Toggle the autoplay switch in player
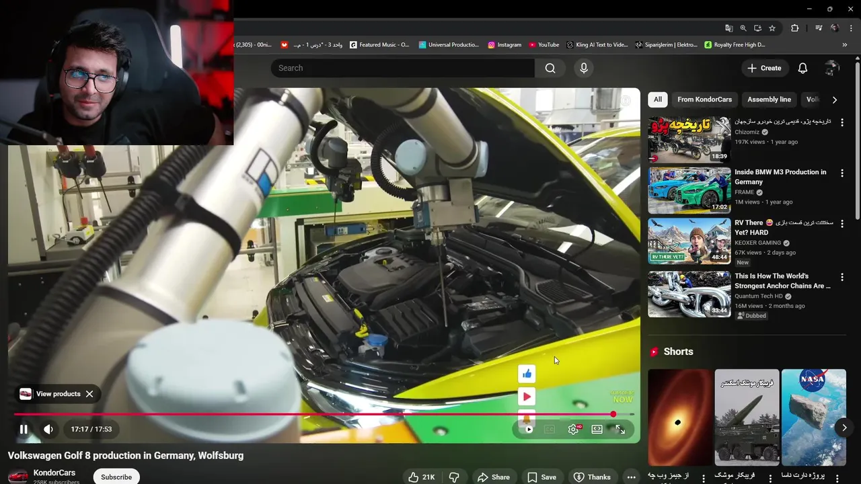The width and height of the screenshot is (861, 484). (x=527, y=430)
